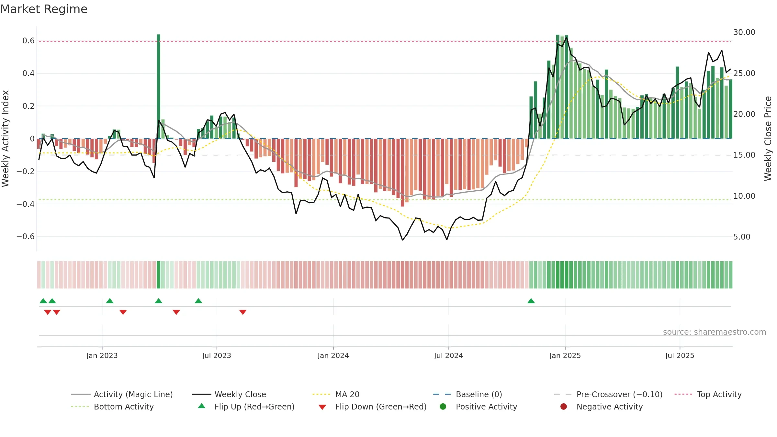Click the 25.00 price axis label
The height and width of the screenshot is (437, 777).
744,73
